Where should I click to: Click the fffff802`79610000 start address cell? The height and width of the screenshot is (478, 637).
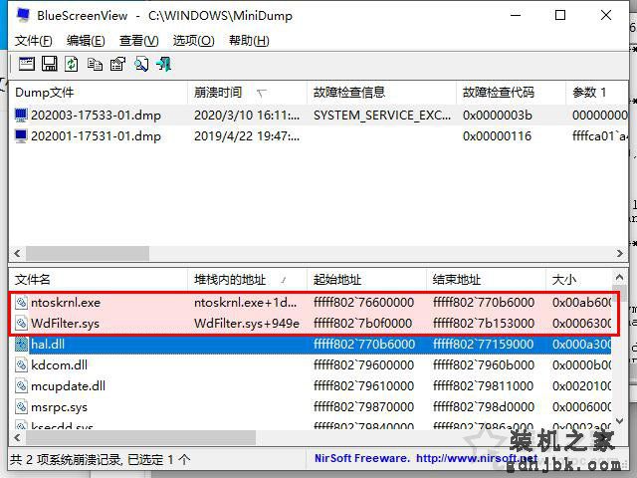[x=363, y=385]
